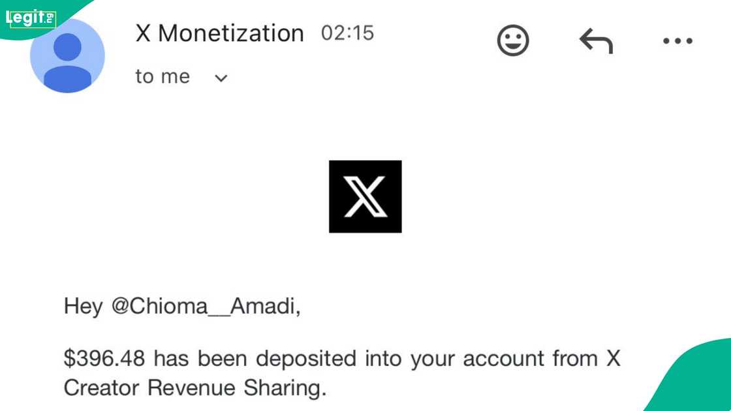The height and width of the screenshot is (411, 731).
Task: Click the Legit.ng logo watermark
Action: [31, 18]
